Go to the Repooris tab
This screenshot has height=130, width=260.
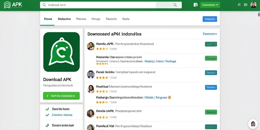[x=111, y=19]
